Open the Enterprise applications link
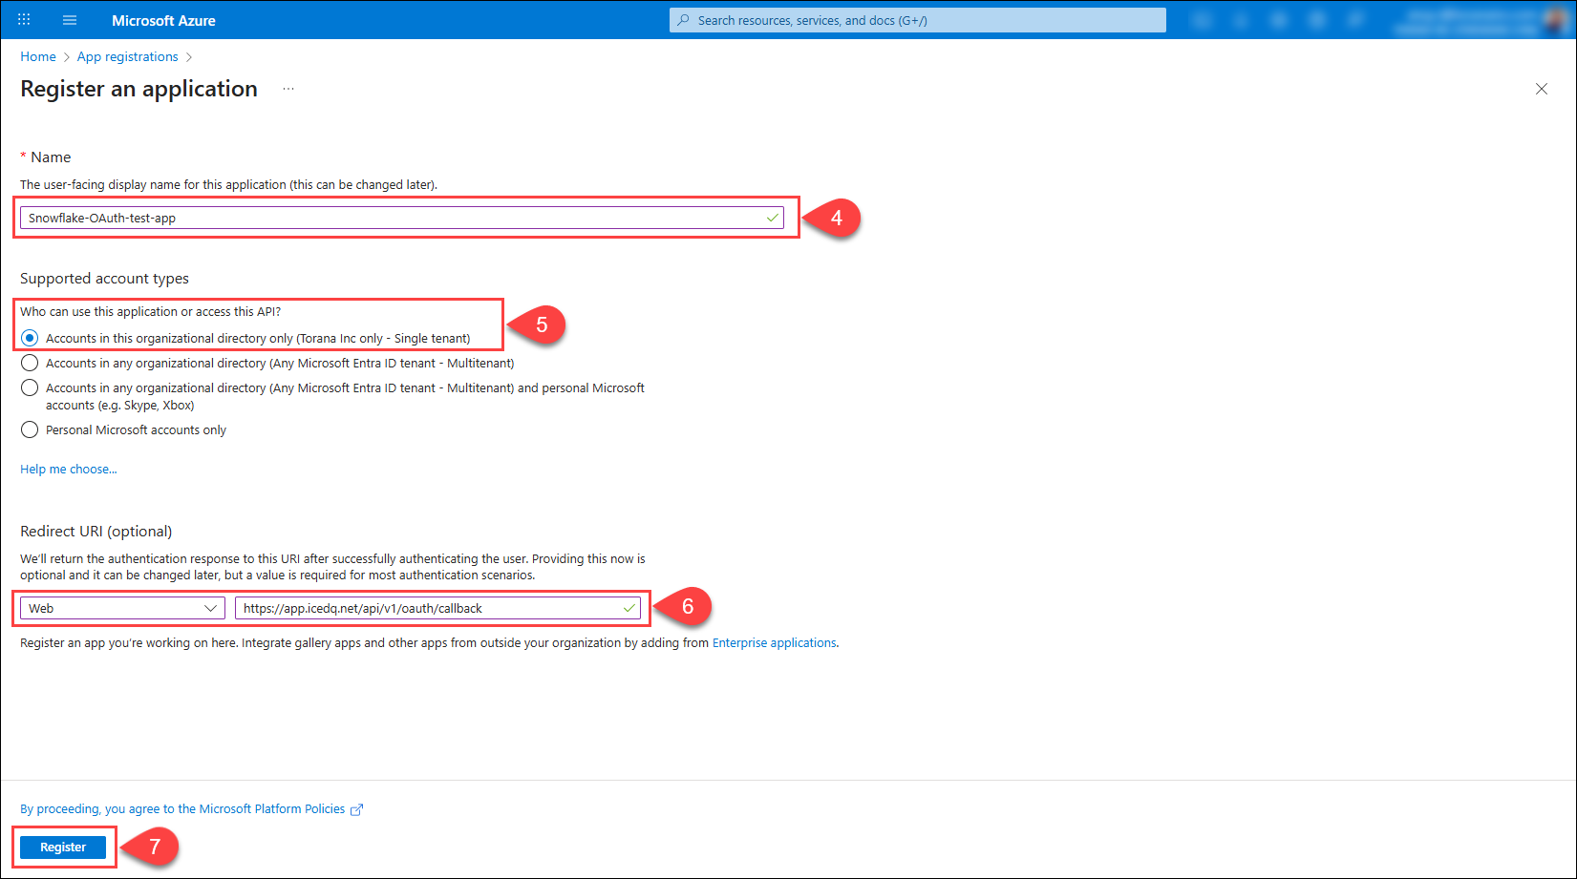This screenshot has height=879, width=1577. (774, 642)
